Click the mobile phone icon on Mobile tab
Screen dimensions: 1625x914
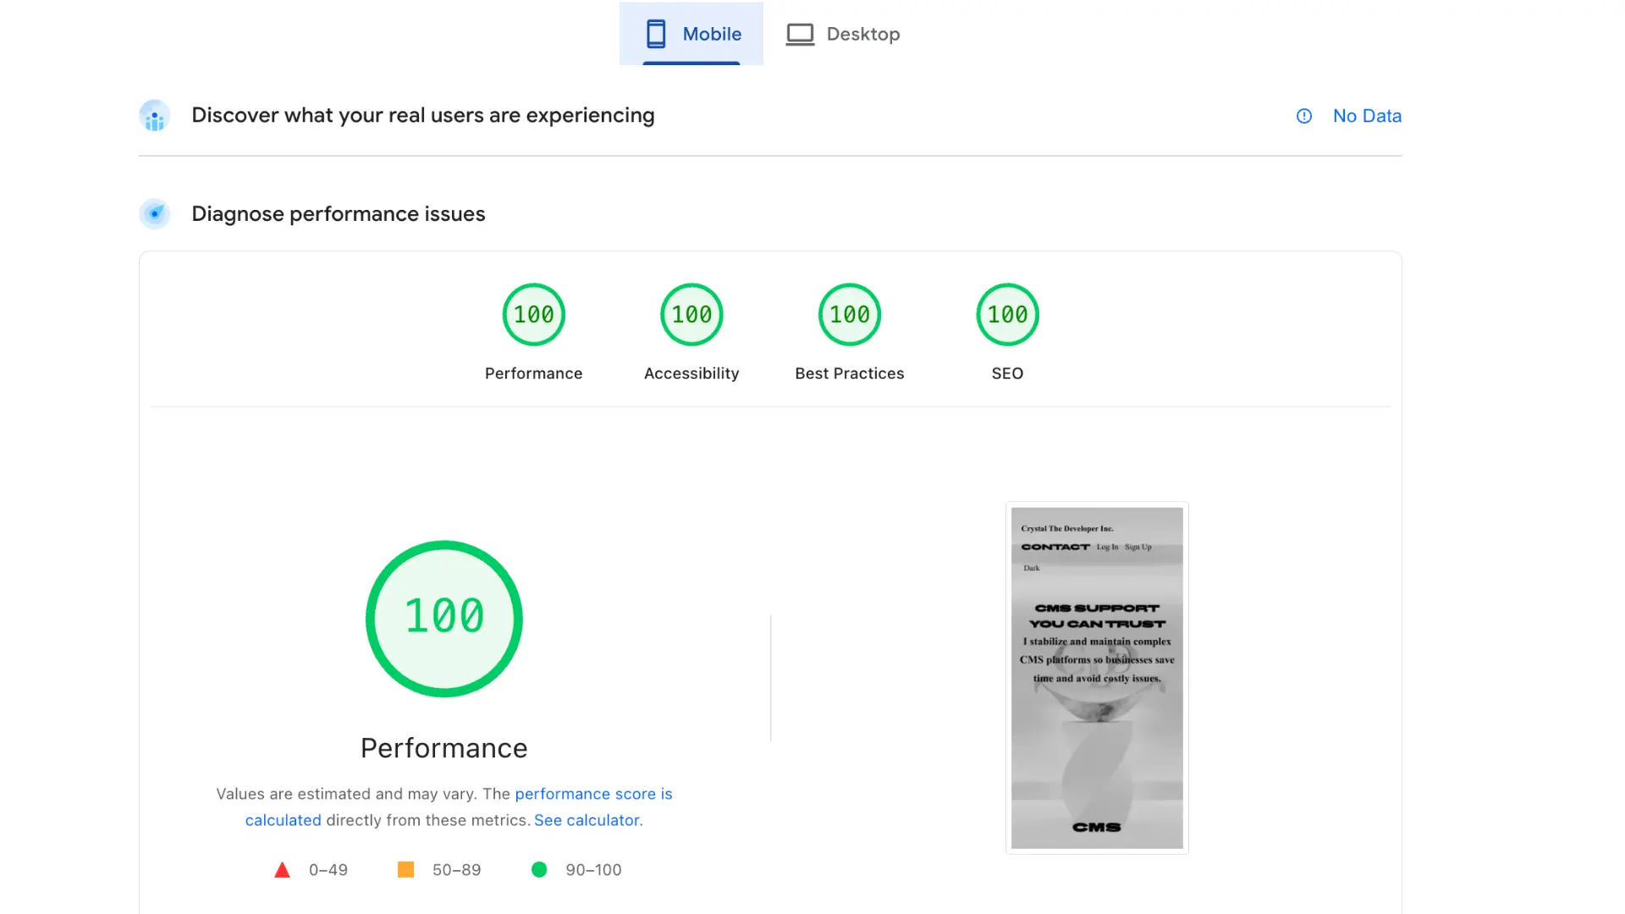[x=656, y=34]
